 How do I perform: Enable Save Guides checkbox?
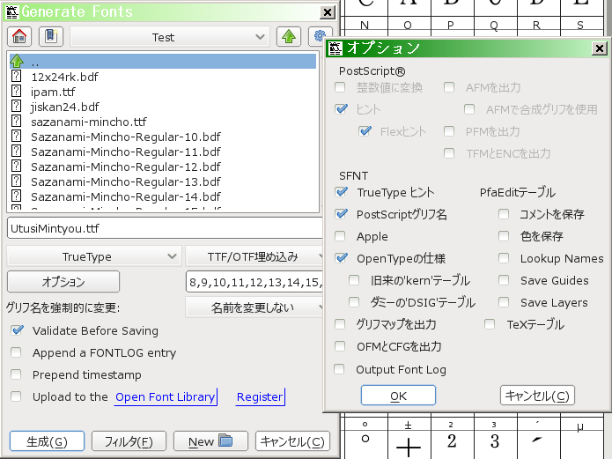point(504,280)
